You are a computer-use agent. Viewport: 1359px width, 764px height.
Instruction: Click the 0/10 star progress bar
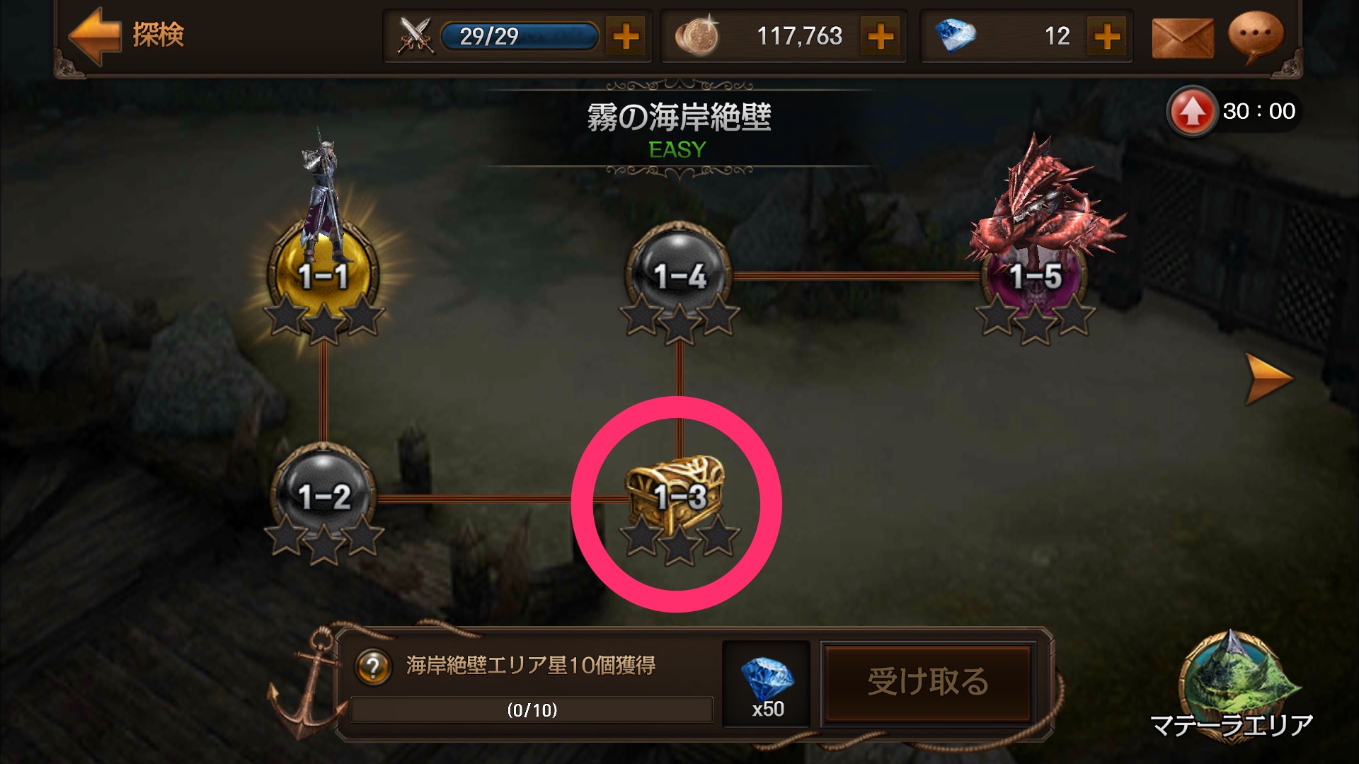(532, 710)
